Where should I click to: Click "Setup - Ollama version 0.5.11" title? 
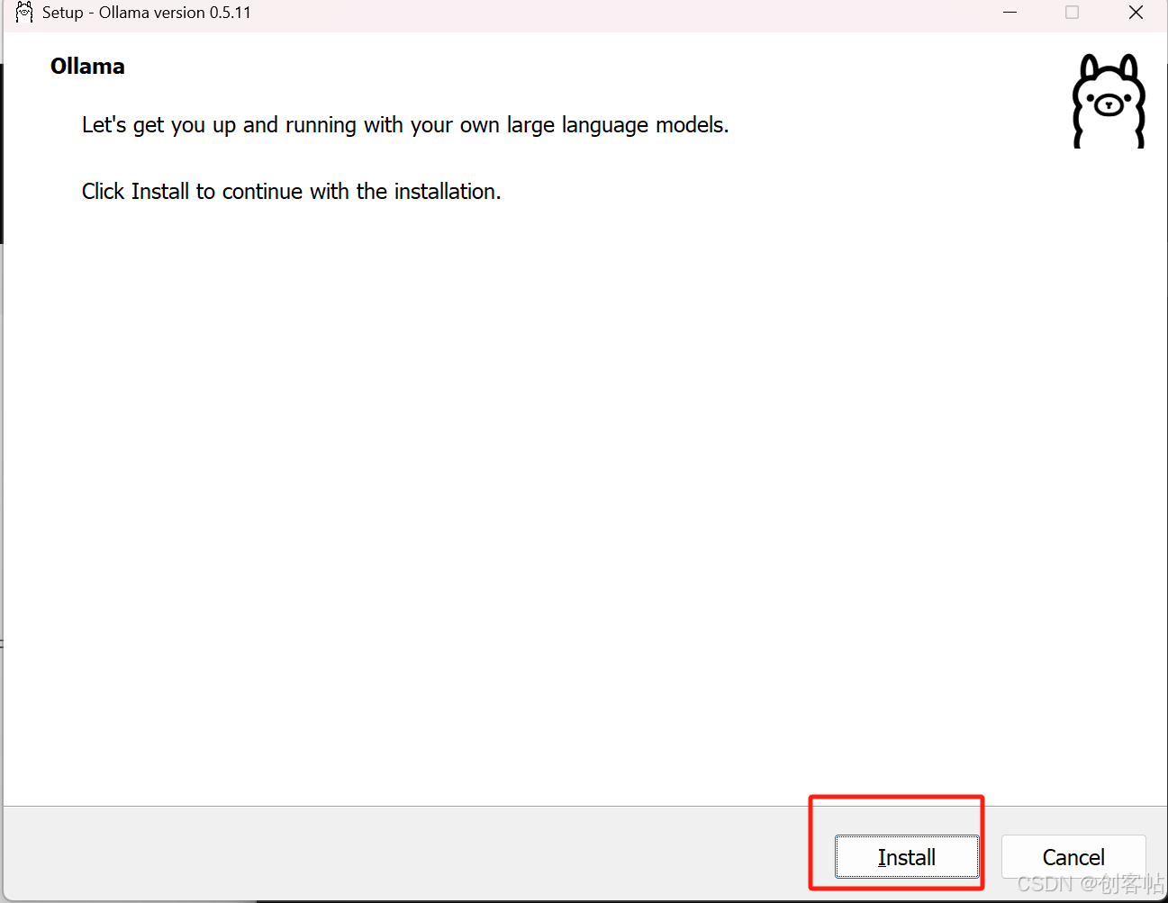point(147,13)
